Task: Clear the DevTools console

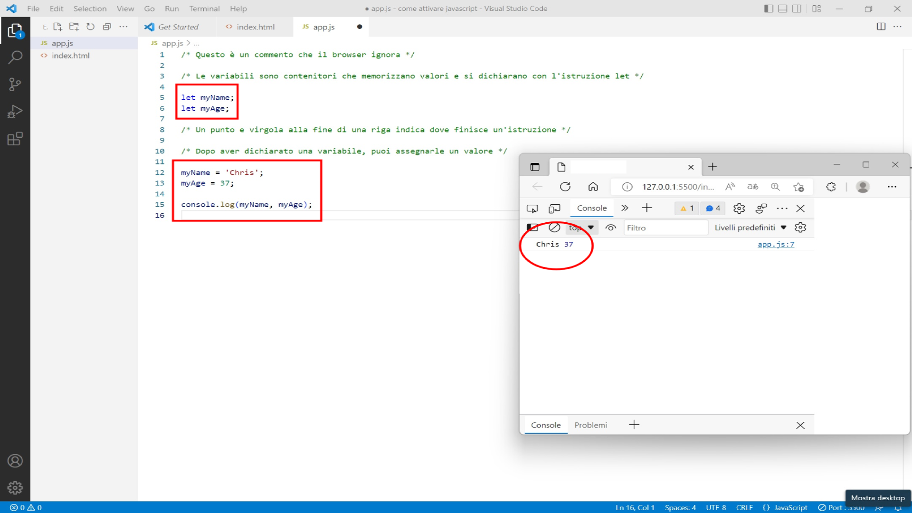Action: tap(554, 228)
